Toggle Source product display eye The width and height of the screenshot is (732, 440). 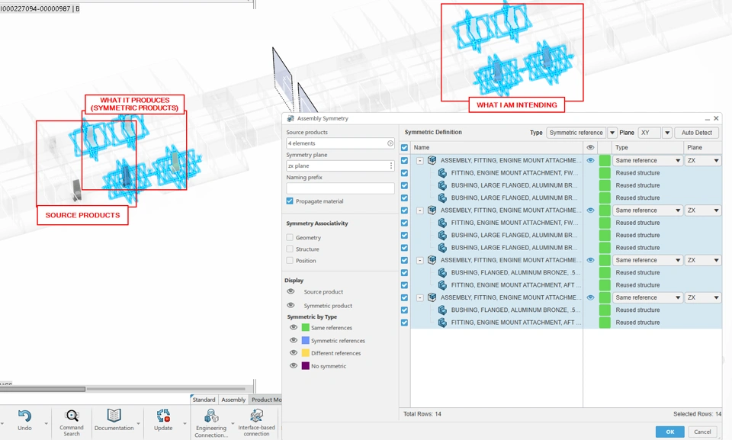click(x=291, y=292)
